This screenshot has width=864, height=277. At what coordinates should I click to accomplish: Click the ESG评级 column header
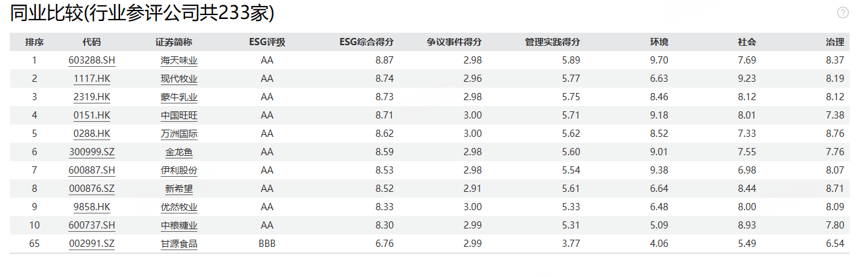267,42
